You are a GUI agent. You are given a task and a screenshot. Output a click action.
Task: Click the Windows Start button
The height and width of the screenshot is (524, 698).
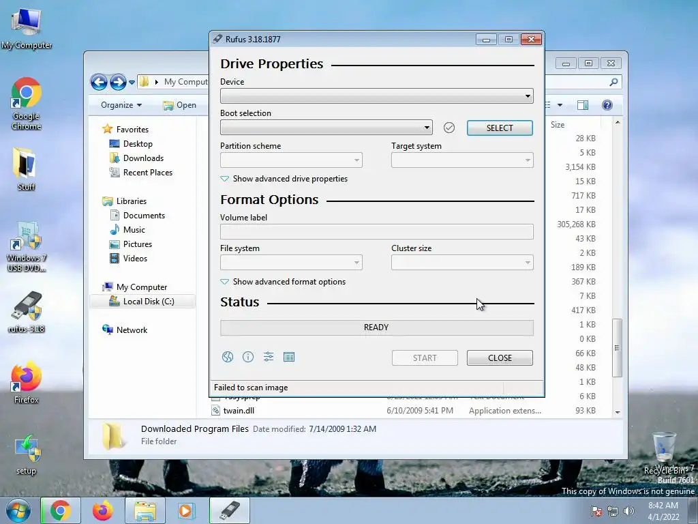pos(18,510)
